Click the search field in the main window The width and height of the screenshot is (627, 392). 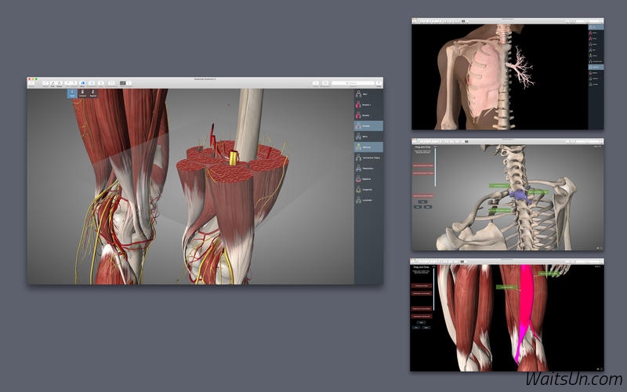point(353,83)
